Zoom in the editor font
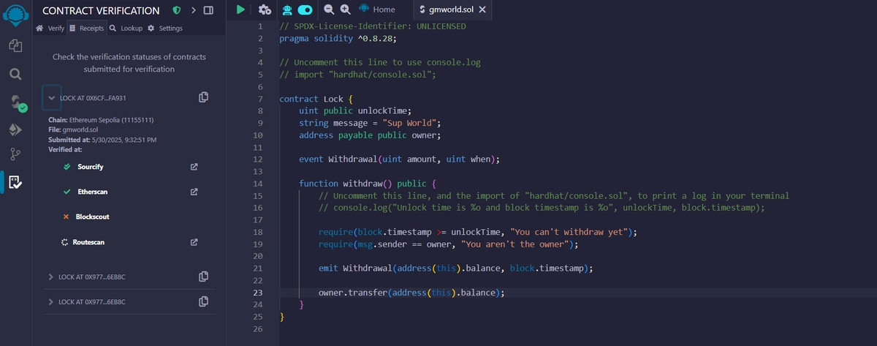 tap(345, 10)
